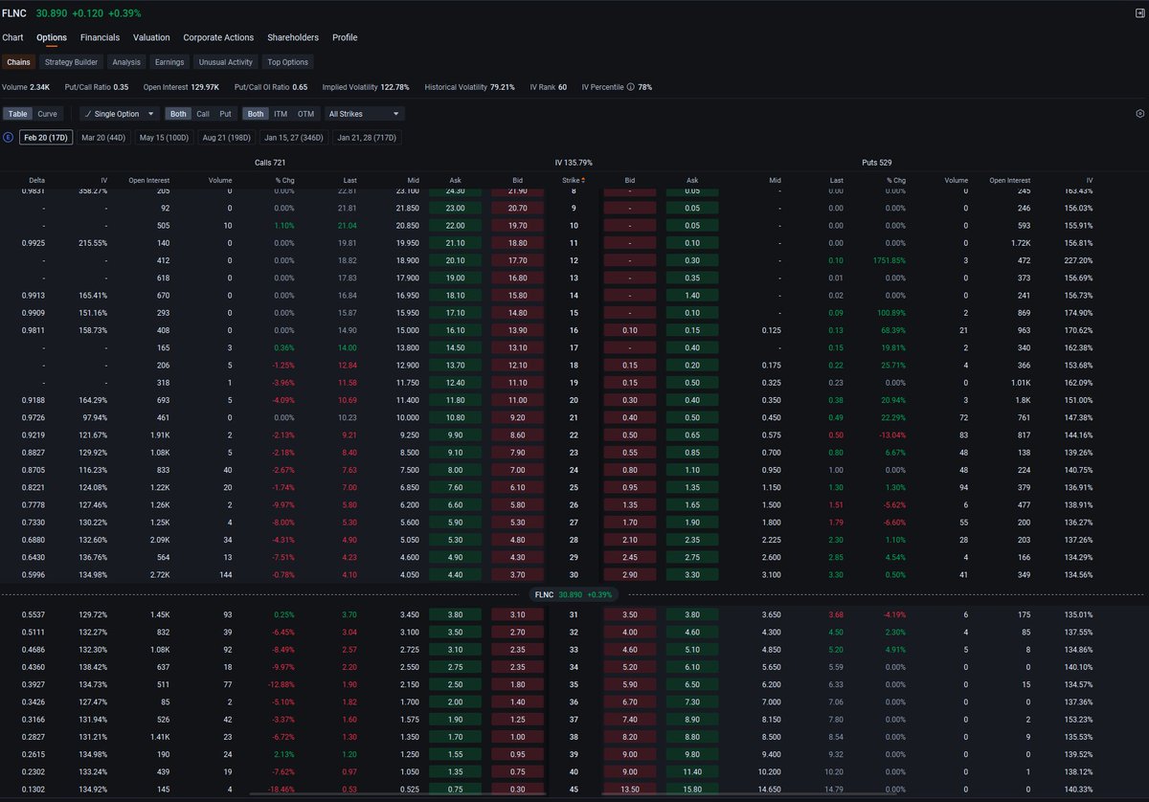Click put ask 11.40 at strike 40
Viewport: 1149px width, 802px height.
pyautogui.click(x=692, y=771)
